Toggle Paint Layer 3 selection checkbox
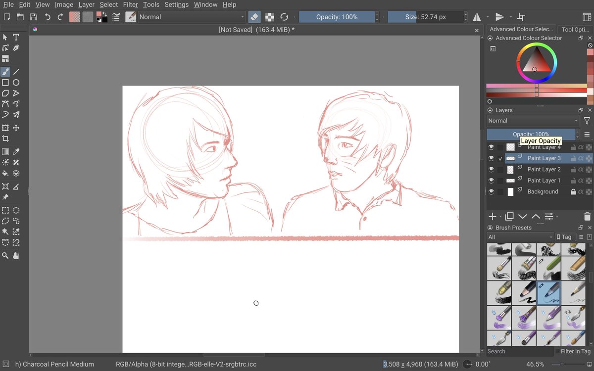This screenshot has height=371, width=594. [x=500, y=158]
